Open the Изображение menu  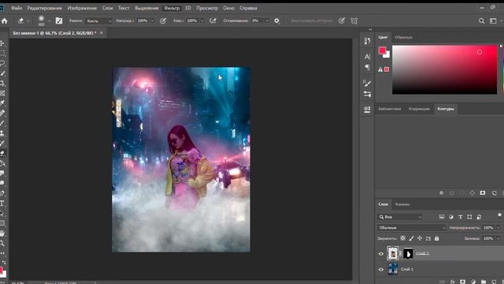click(x=82, y=8)
